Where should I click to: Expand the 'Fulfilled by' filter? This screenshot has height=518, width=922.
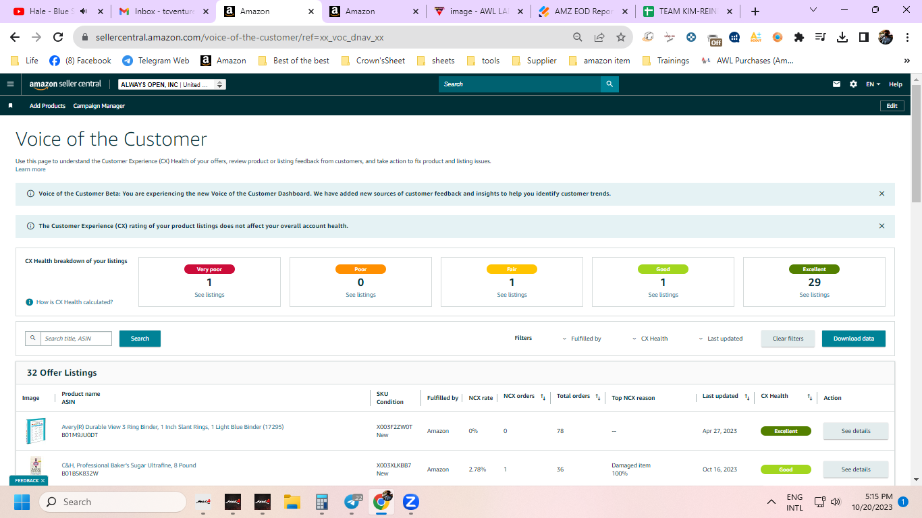point(582,339)
